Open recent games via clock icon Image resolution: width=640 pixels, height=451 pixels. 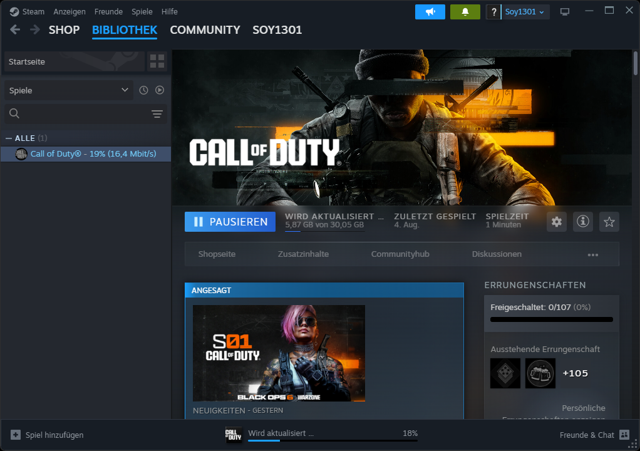[143, 90]
